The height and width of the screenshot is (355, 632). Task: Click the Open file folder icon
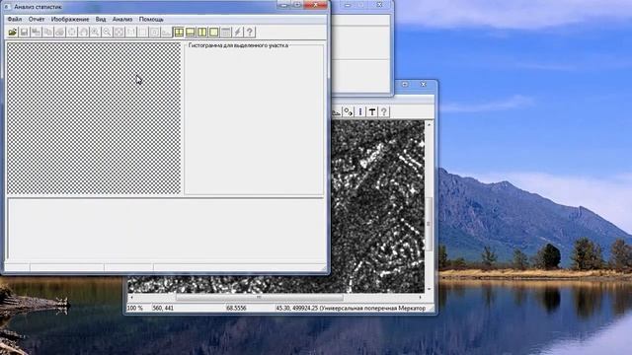click(13, 33)
